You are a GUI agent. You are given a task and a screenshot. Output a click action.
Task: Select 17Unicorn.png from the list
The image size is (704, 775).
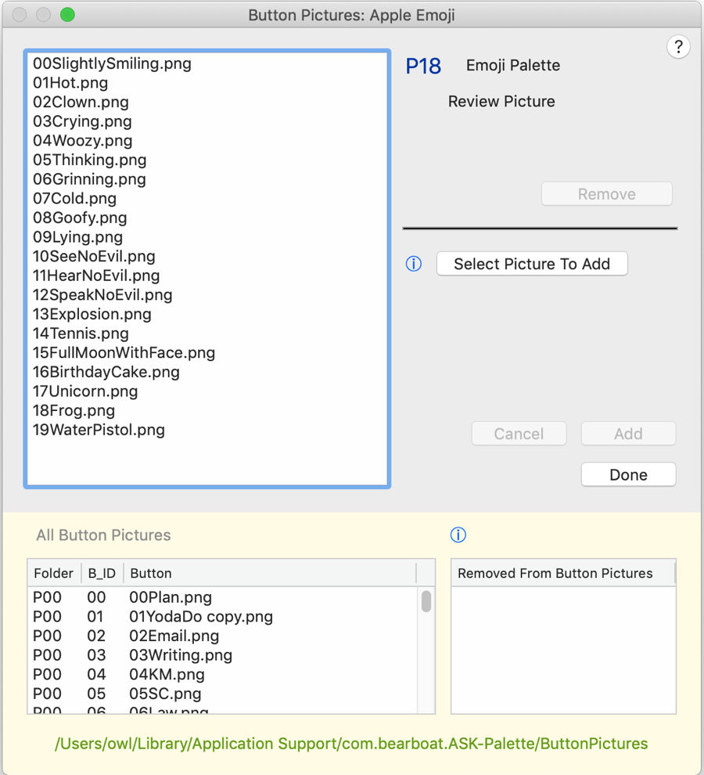point(85,391)
